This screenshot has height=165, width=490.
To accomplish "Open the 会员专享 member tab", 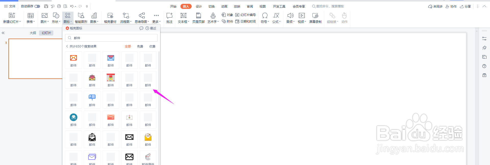I will [299, 6].
